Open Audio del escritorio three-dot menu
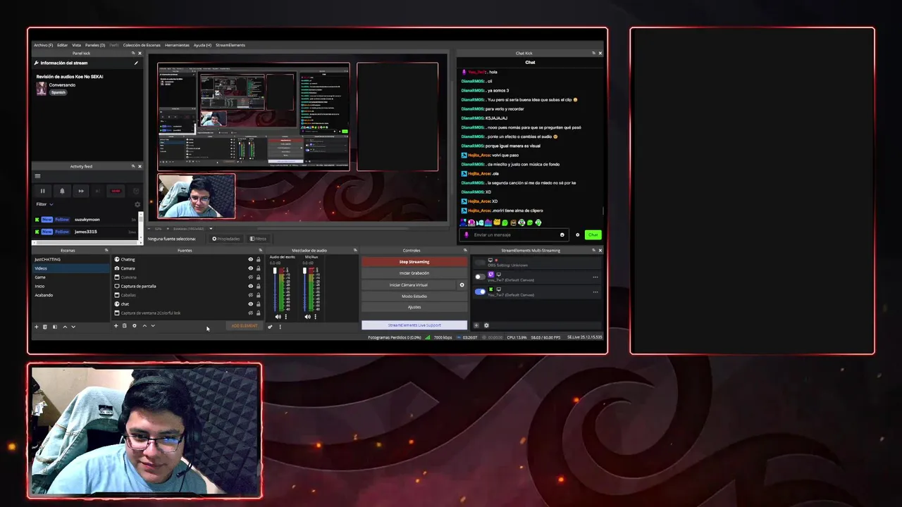This screenshot has width=902, height=507. tap(285, 317)
